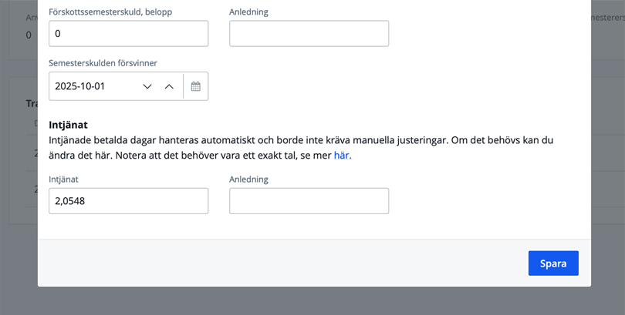The height and width of the screenshot is (315, 625).
Task: Click the Anledning field beside Intjänat value
Action: 309,201
